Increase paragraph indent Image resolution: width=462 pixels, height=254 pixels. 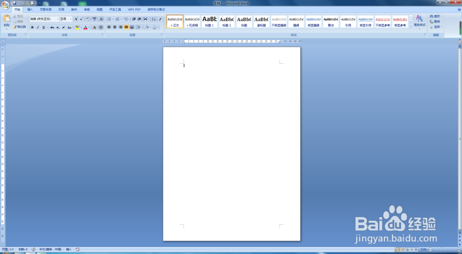coord(140,19)
